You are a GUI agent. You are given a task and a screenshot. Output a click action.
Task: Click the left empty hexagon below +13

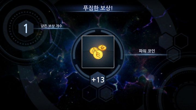click(x=90, y=93)
